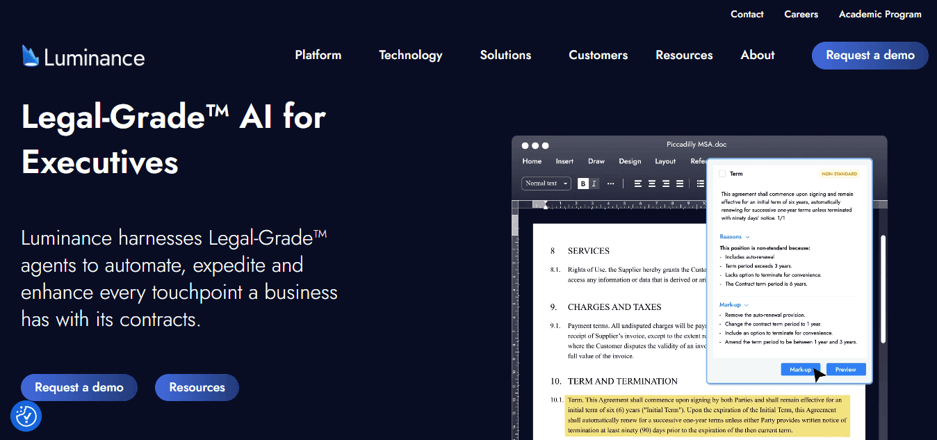Image resolution: width=937 pixels, height=440 pixels.
Task: Open the Technology navigation menu
Action: coord(410,55)
